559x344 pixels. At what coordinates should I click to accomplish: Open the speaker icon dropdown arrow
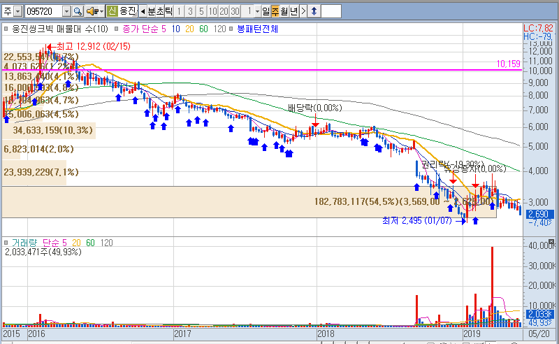point(101,12)
